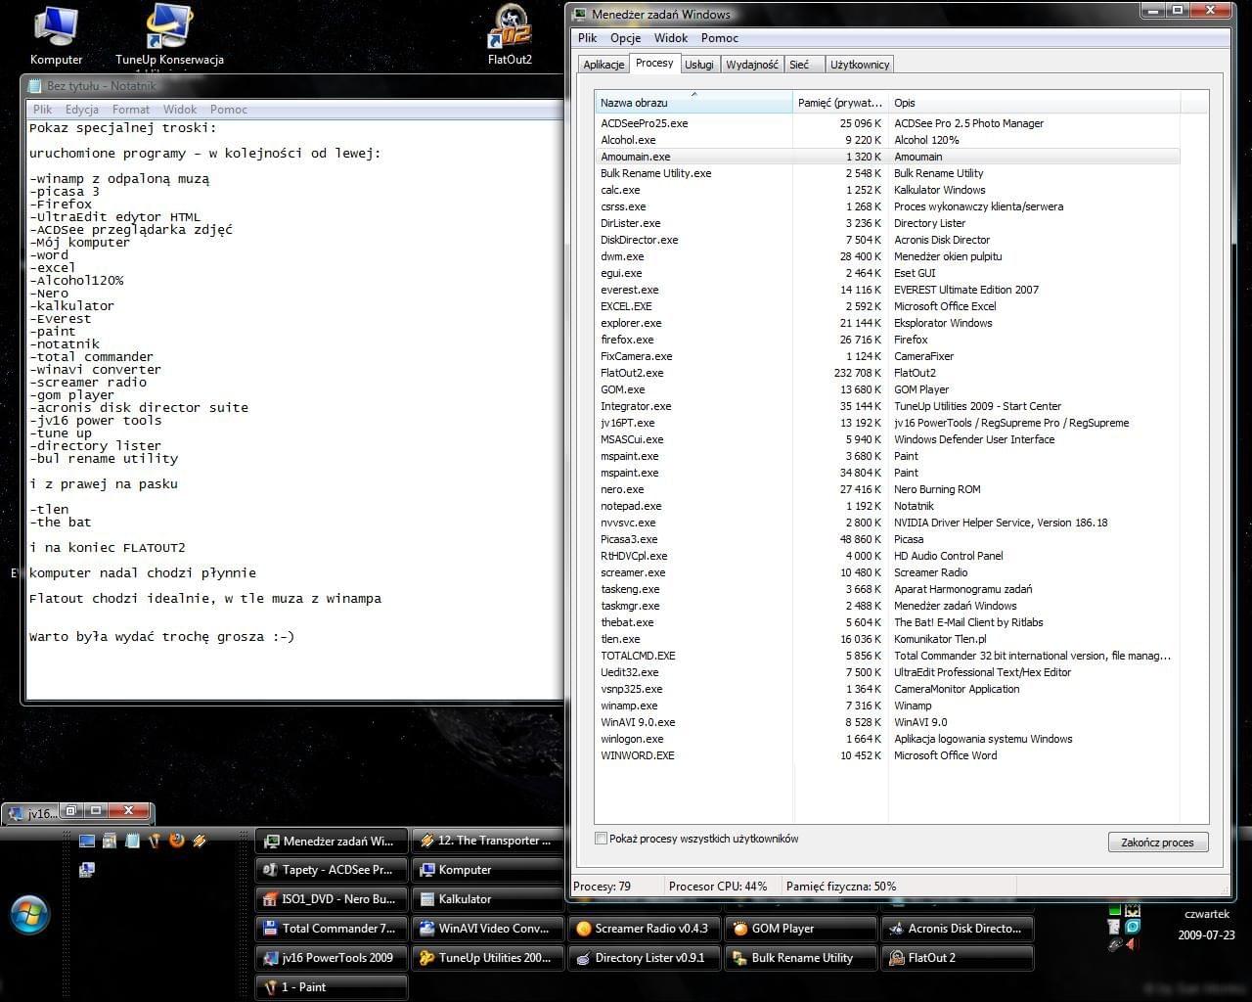Switch to Tapety - ACDSee taskbar button
1252x1002 pixels.
[x=331, y=870]
